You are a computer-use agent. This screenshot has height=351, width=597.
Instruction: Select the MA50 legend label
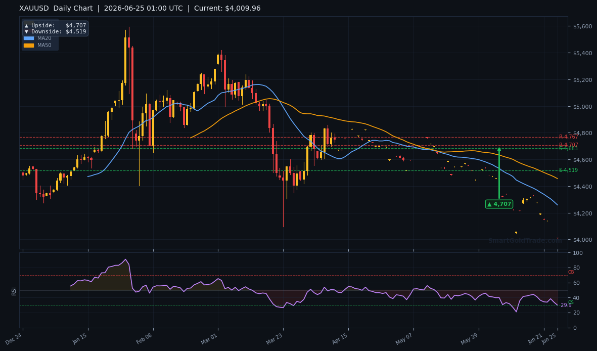[44, 46]
